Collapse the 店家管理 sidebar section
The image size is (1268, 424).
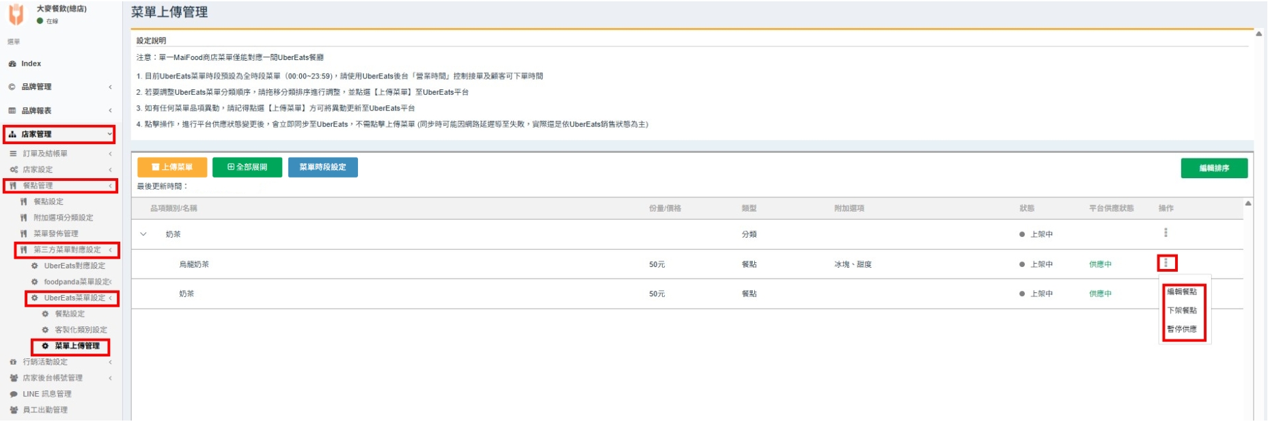(x=109, y=135)
